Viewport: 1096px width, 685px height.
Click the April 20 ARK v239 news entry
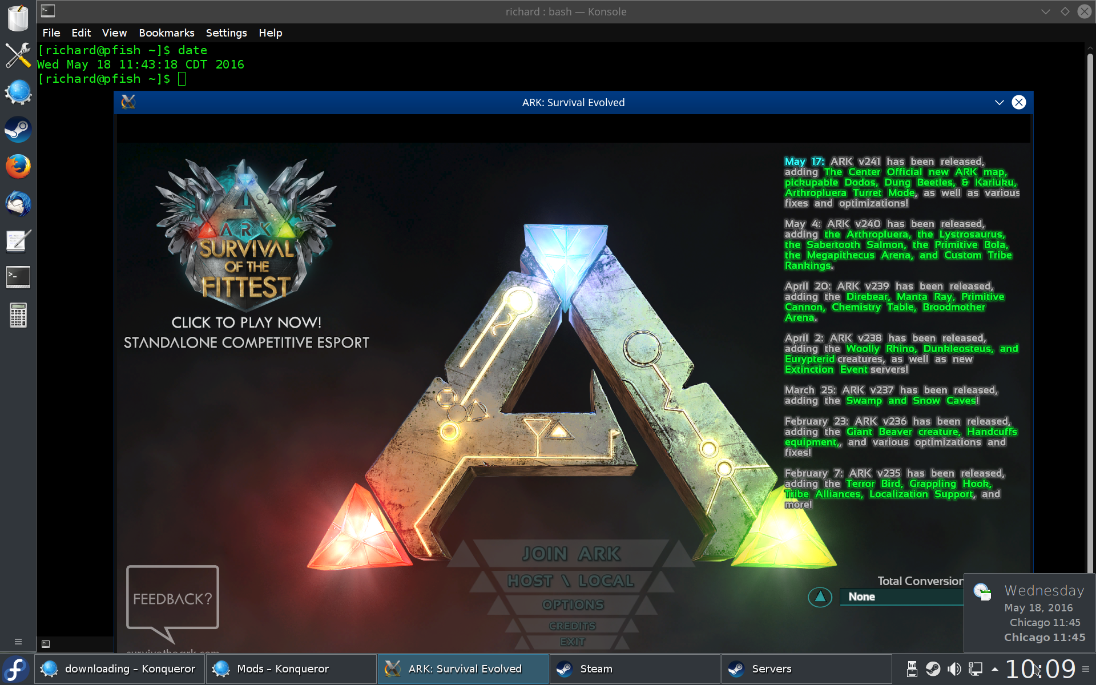point(894,302)
